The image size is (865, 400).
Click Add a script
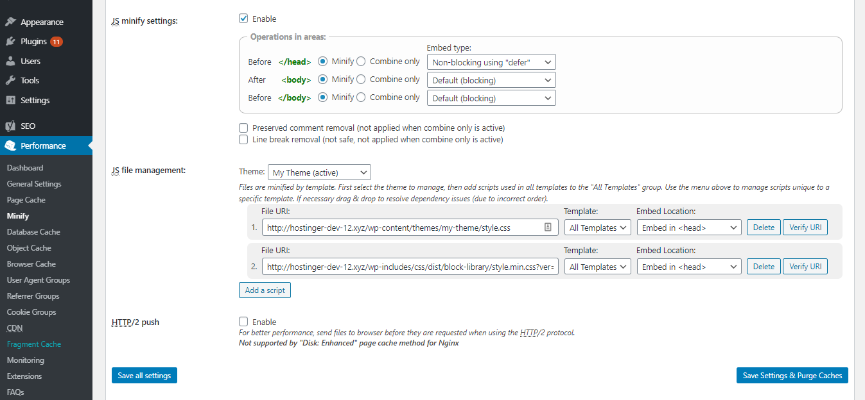[265, 290]
